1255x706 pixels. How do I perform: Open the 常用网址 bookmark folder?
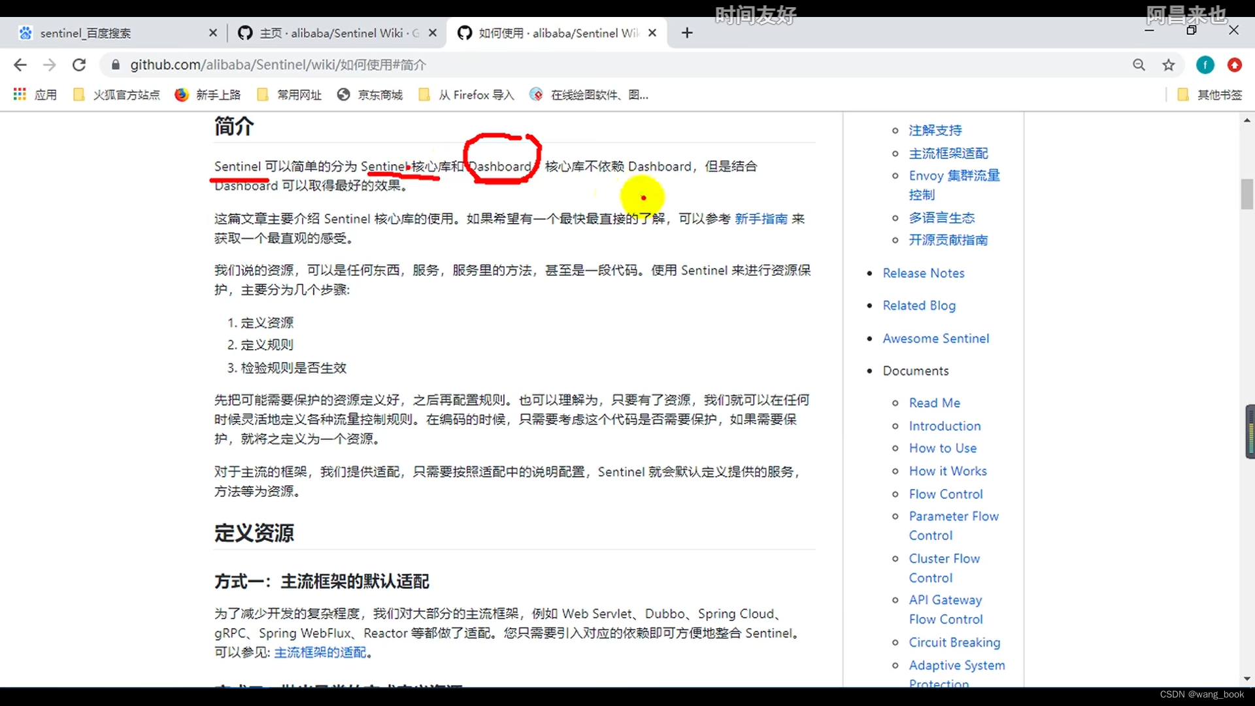(290, 95)
